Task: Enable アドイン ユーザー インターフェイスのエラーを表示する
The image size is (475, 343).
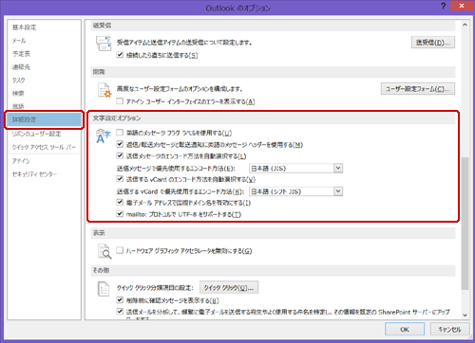Action: point(120,101)
